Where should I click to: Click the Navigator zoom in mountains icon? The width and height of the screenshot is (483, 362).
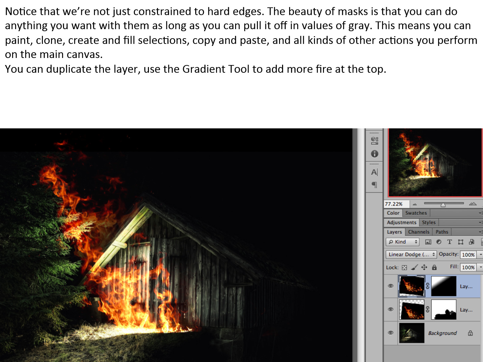tap(473, 204)
